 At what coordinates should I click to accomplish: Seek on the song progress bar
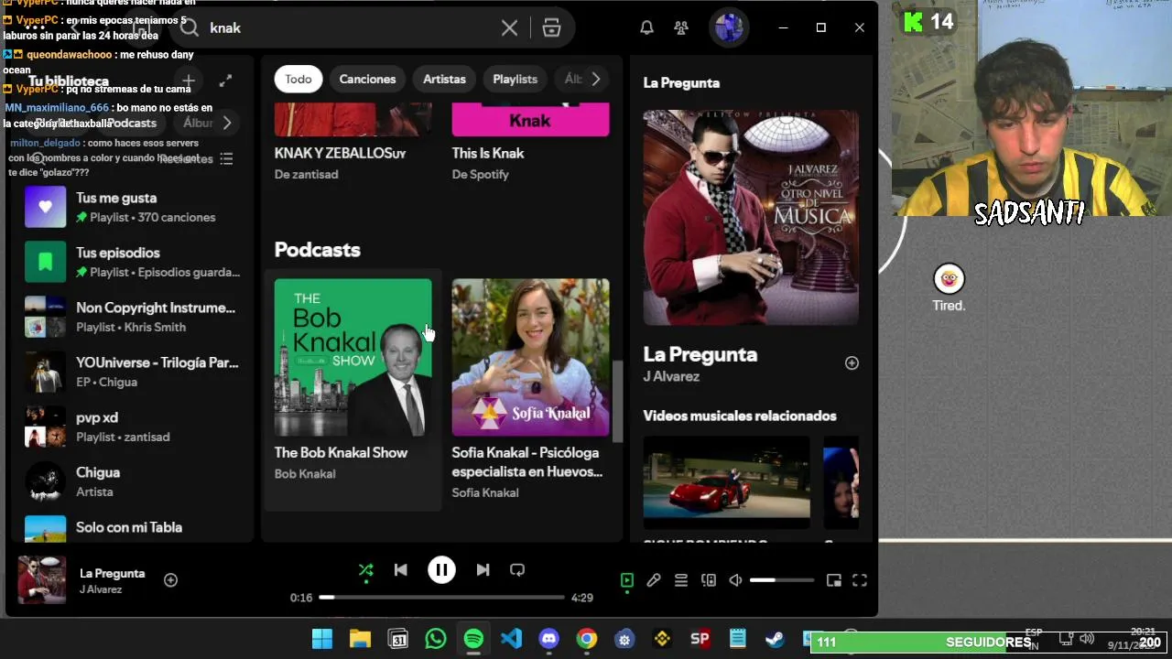coord(441,597)
